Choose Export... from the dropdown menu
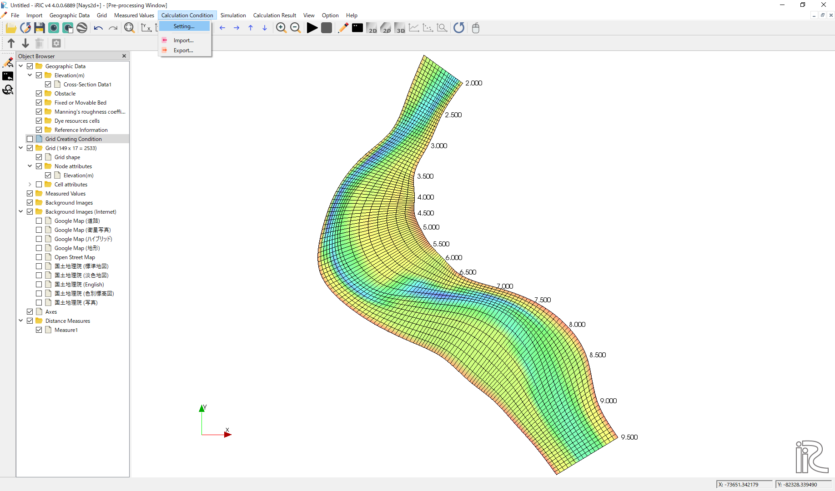 pos(184,50)
